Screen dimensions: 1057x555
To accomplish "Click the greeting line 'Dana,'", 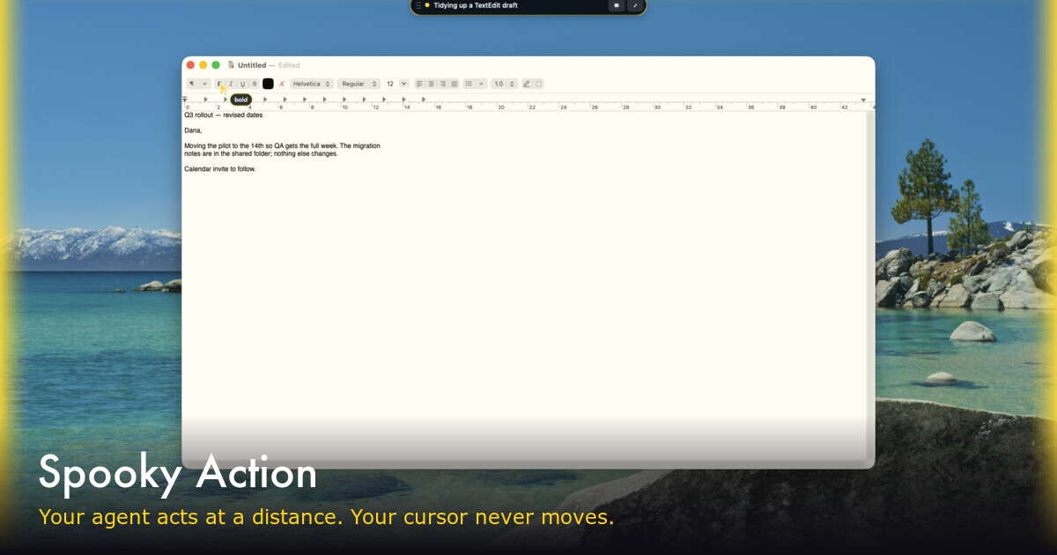I will pos(193,130).
